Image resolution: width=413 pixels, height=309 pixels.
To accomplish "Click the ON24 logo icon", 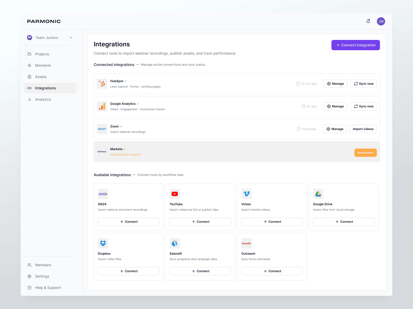I will click(103, 194).
